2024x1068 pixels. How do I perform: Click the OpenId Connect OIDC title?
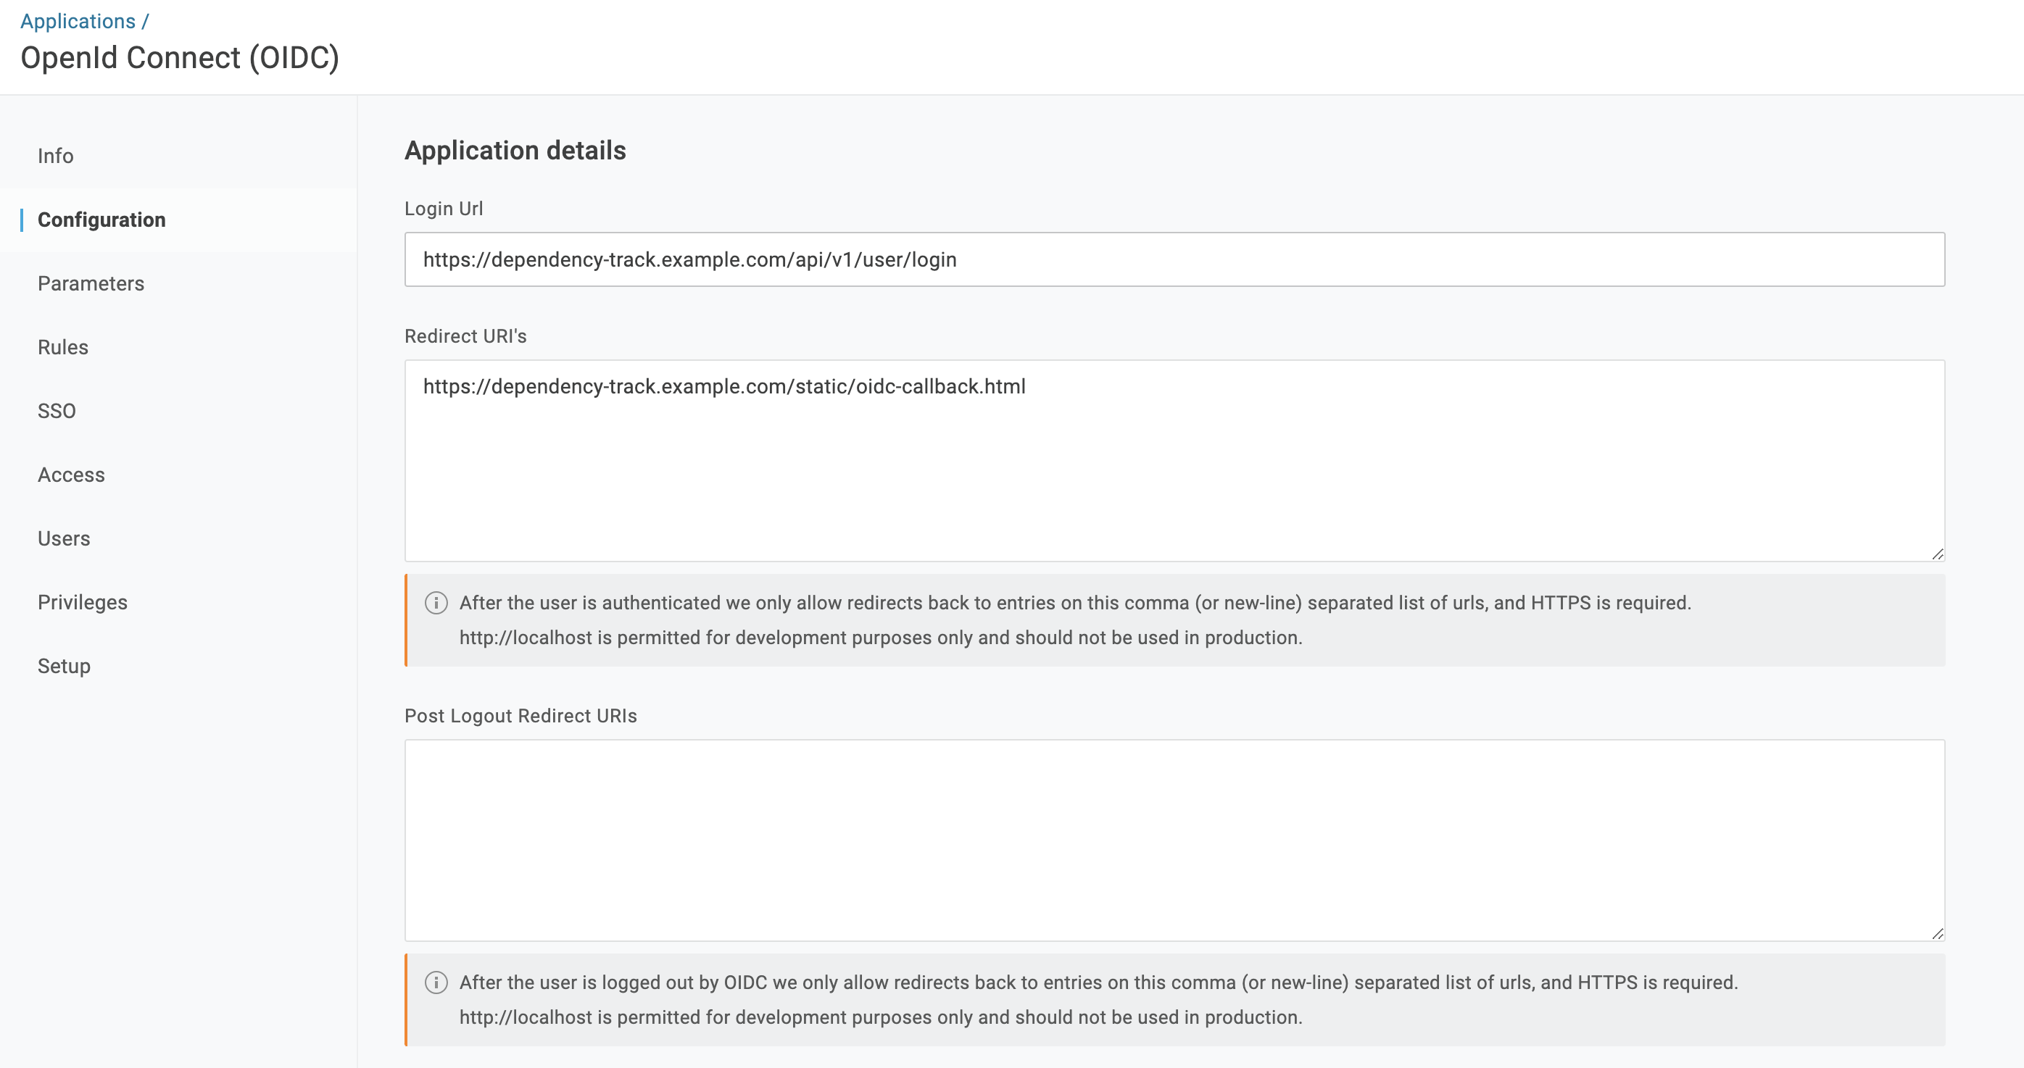181,57
